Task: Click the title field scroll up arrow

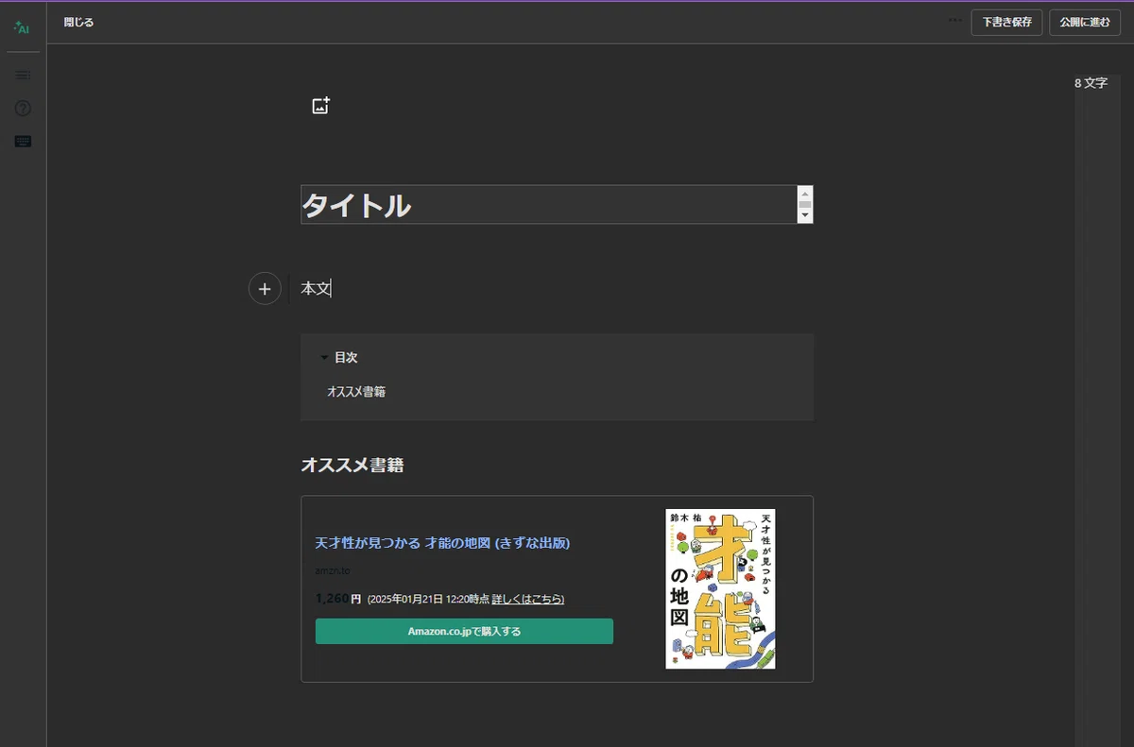Action: point(805,193)
